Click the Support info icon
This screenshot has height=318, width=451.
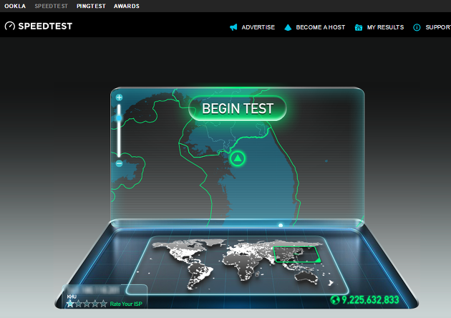pos(417,27)
